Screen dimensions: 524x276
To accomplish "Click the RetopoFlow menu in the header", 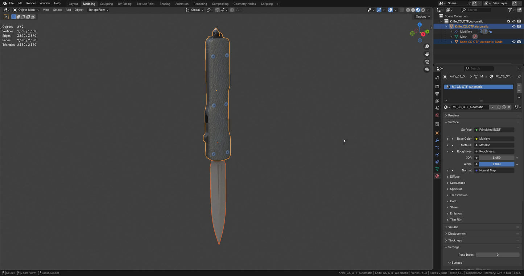I will tap(96, 10).
